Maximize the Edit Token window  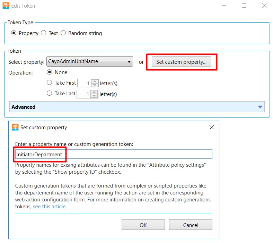point(244,6)
